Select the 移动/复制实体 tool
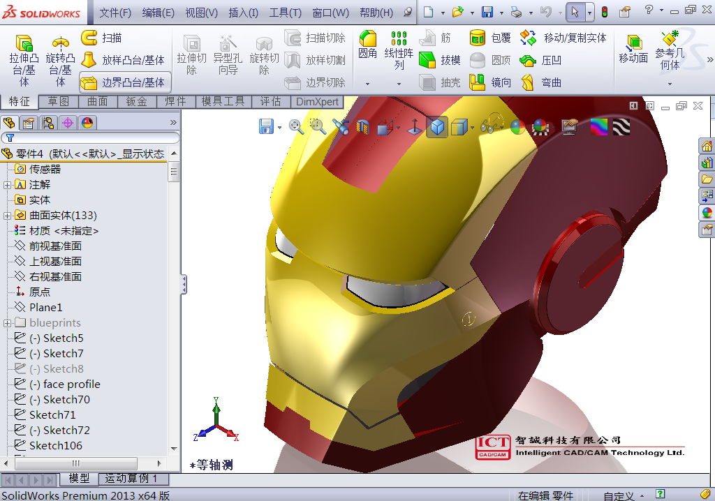The image size is (715, 501). click(x=563, y=38)
